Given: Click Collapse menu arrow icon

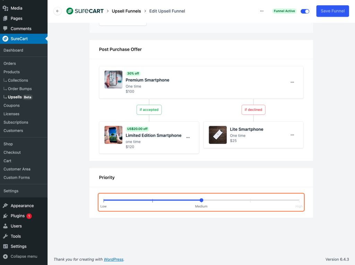Looking at the screenshot, I should pyautogui.click(x=5, y=257).
